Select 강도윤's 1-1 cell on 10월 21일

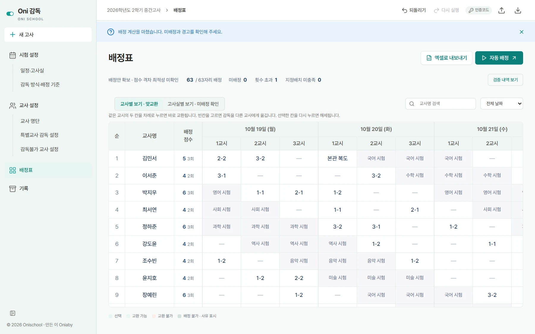click(x=492, y=244)
